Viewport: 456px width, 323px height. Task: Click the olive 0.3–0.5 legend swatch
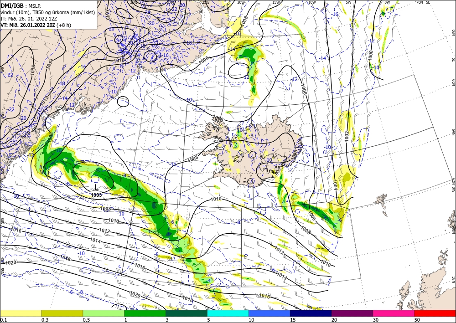[x=62, y=313]
